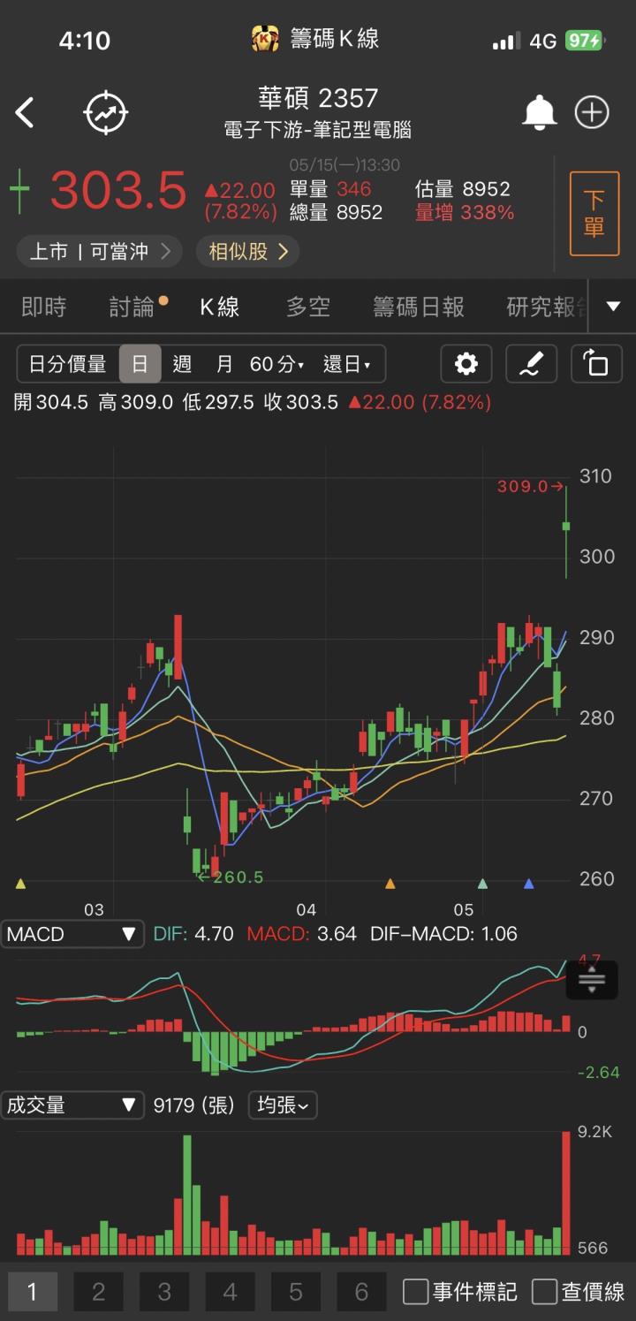Tap the 303.5 price display
Image resolution: width=636 pixels, height=1321 pixels.
point(118,191)
